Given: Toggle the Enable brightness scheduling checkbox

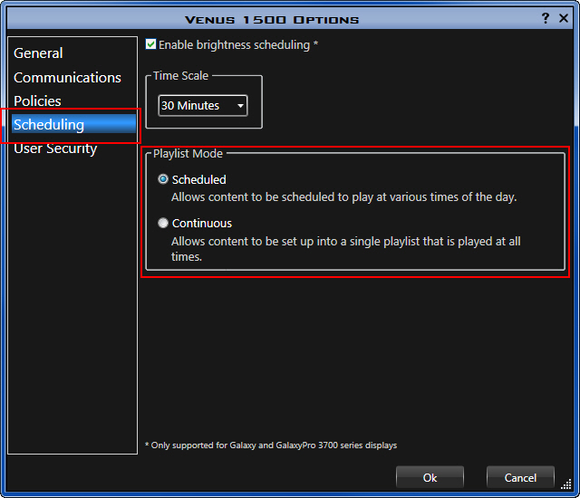Looking at the screenshot, I should click(x=150, y=44).
